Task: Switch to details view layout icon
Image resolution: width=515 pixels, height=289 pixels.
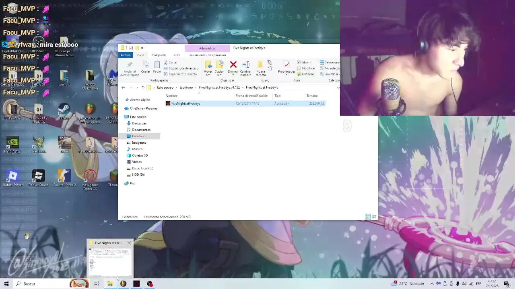Action: click(x=368, y=217)
